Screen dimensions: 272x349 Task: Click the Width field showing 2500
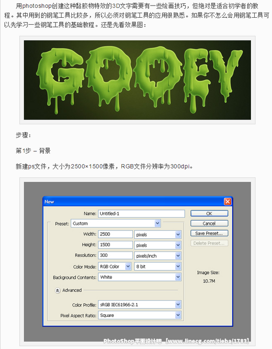pos(115,234)
